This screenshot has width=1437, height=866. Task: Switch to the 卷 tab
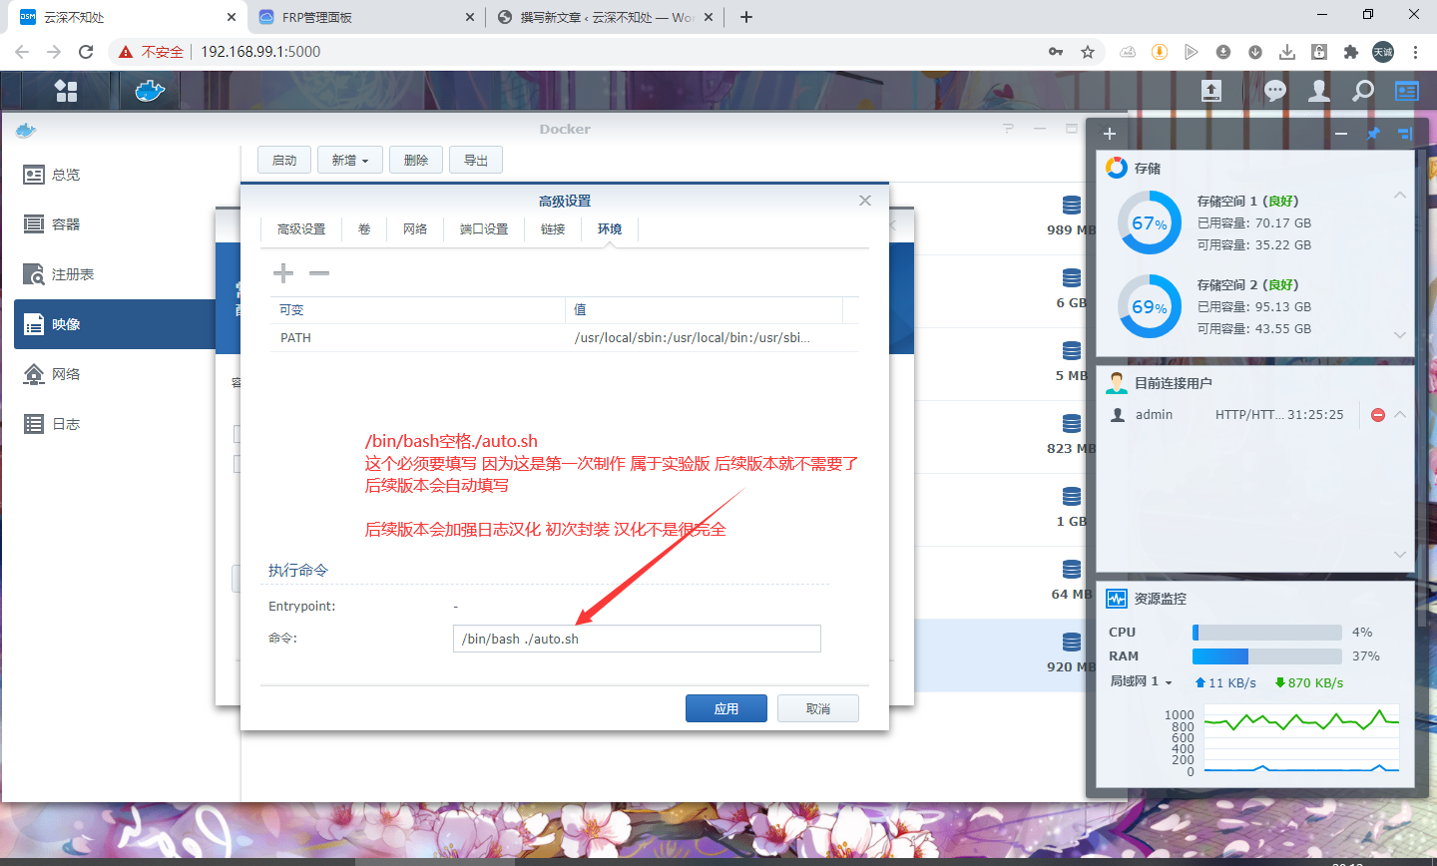364,229
